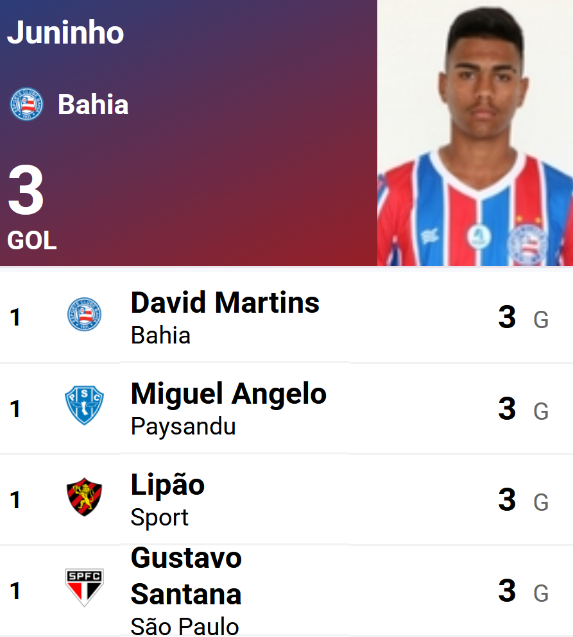Screen dimensions: 573x637
Task: Open the Juninho player name heading
Action: click(x=65, y=33)
